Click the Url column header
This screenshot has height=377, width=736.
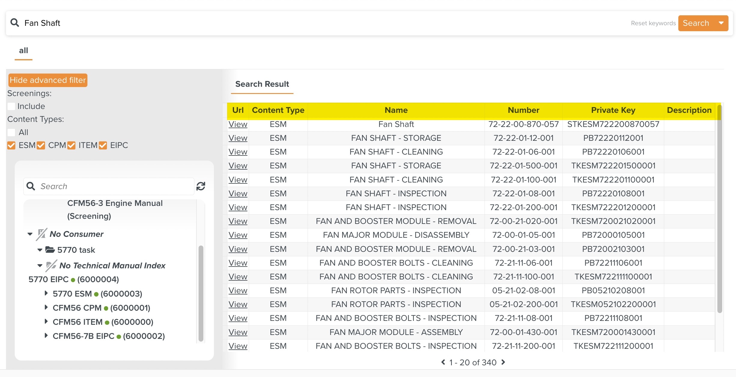tap(238, 110)
